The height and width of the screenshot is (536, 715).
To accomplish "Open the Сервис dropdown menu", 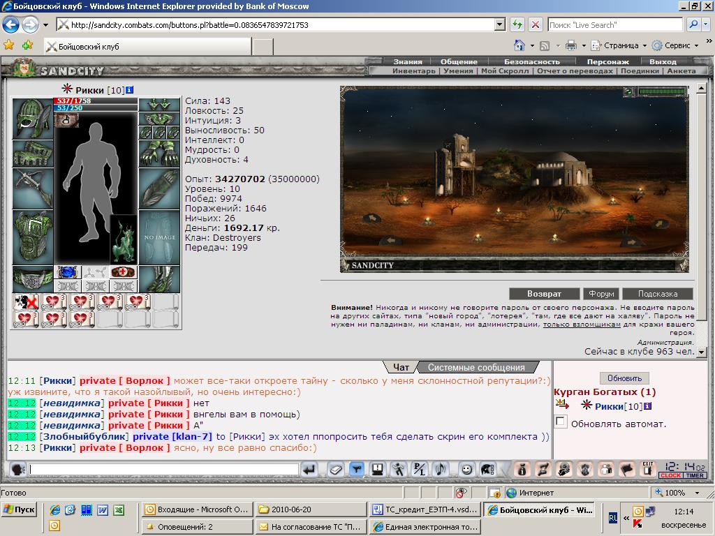I will pyautogui.click(x=675, y=45).
